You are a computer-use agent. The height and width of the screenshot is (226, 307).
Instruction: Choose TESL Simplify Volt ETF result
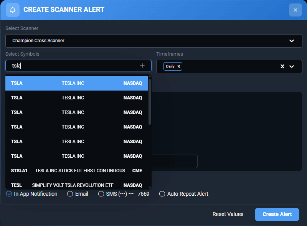pos(76,185)
